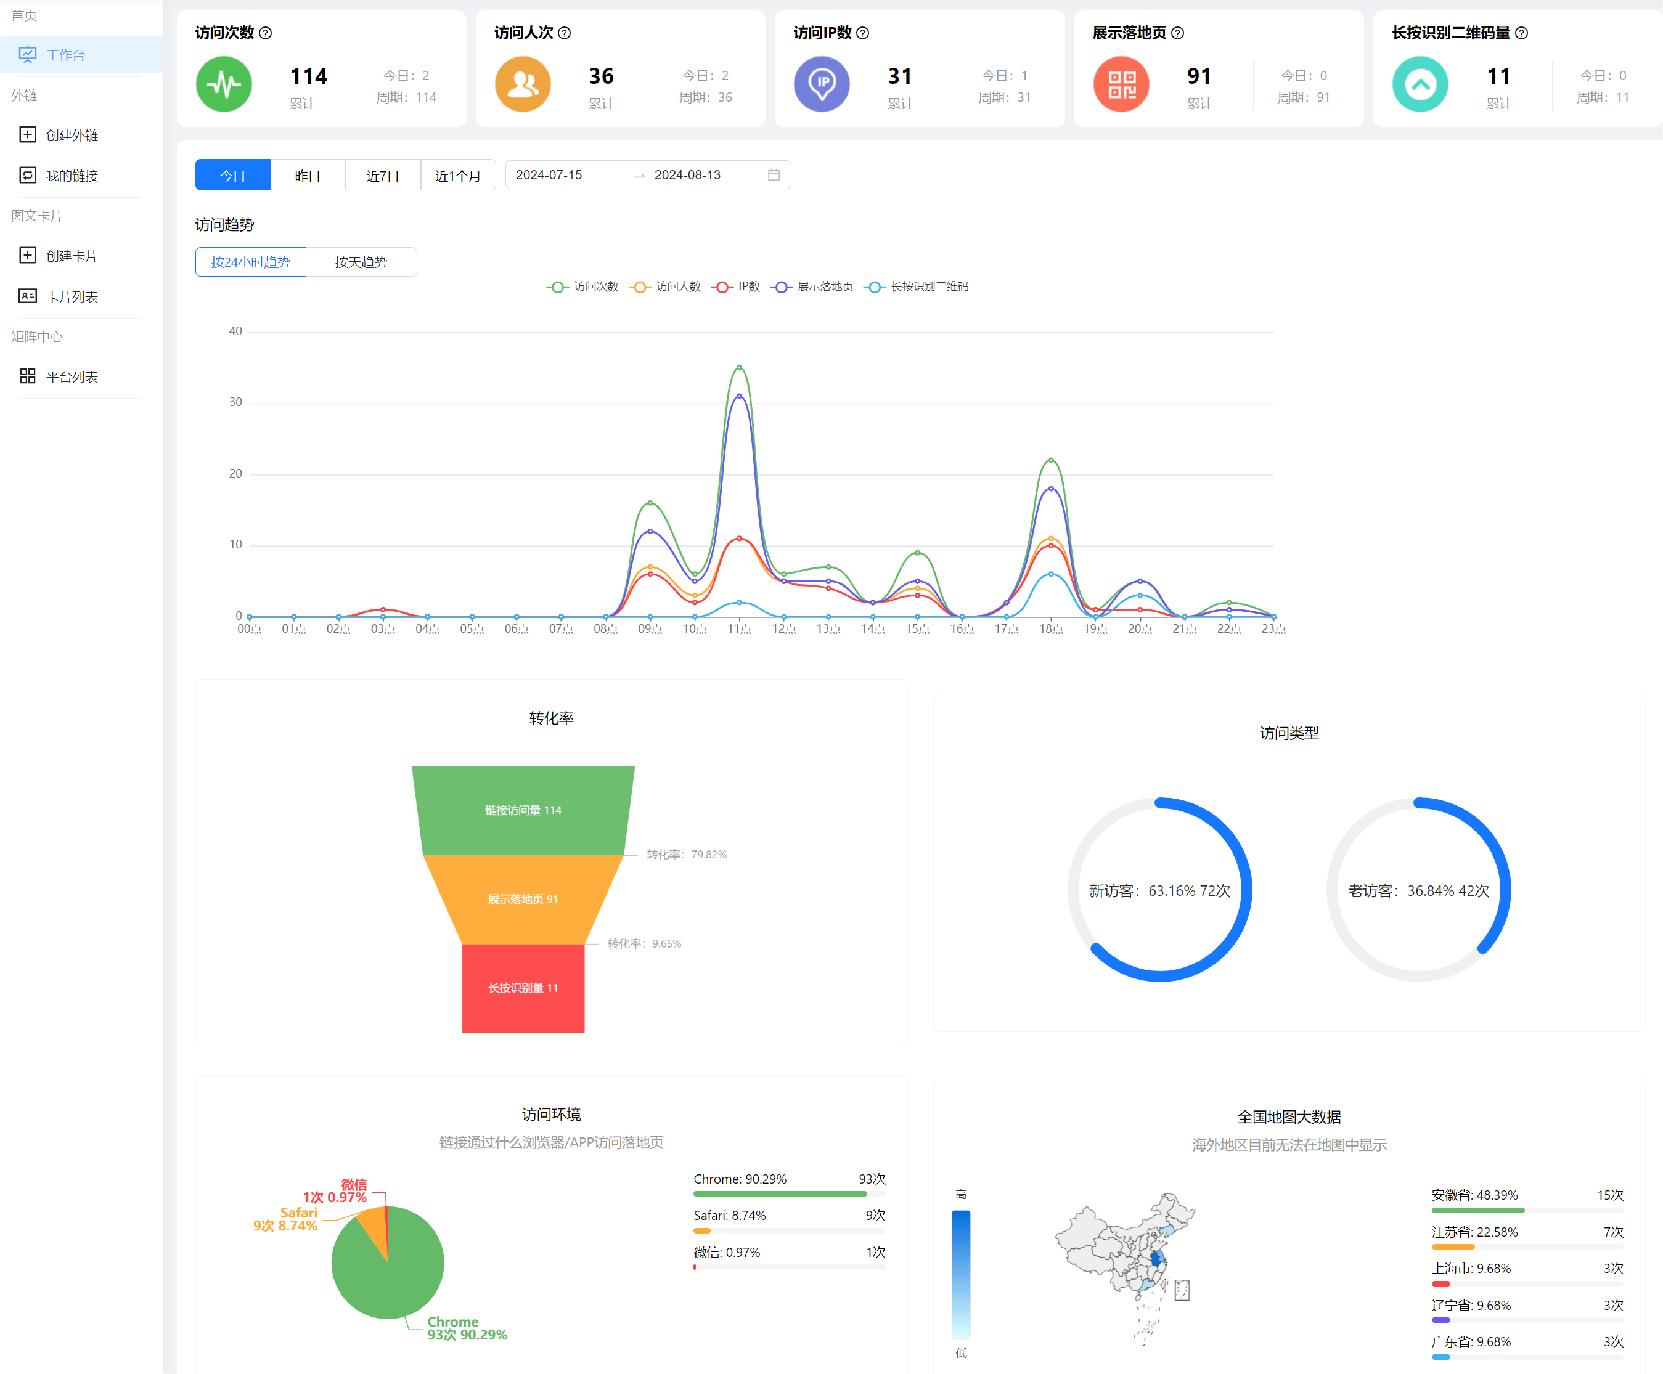Click help icon beside 长按识别二维码量
The width and height of the screenshot is (1663, 1374).
[1521, 33]
